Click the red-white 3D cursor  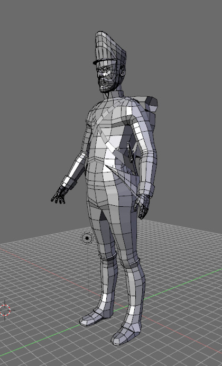pos(5,310)
